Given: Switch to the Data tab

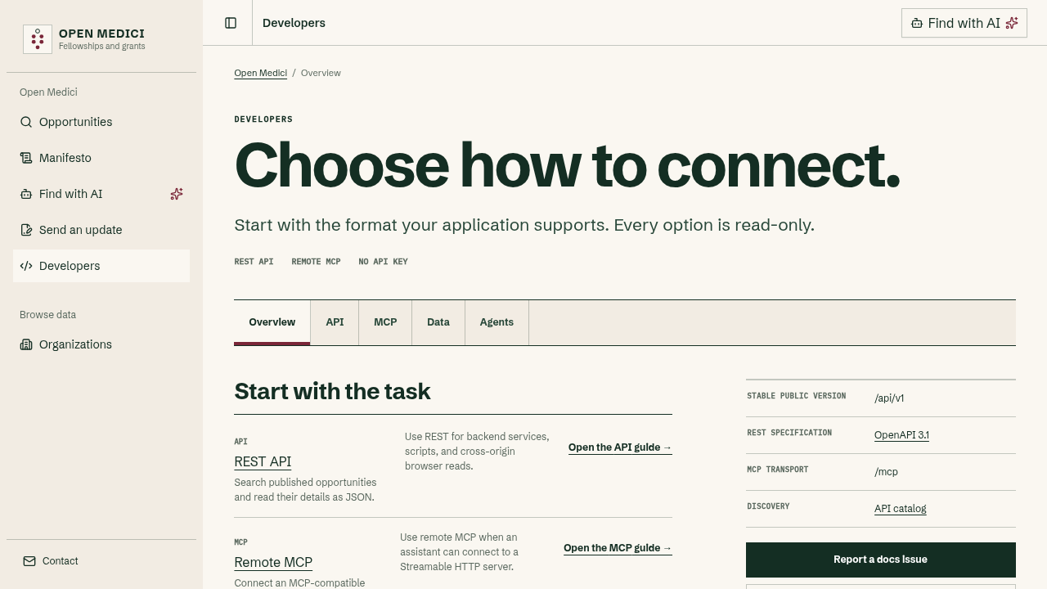Looking at the screenshot, I should click(x=438, y=322).
